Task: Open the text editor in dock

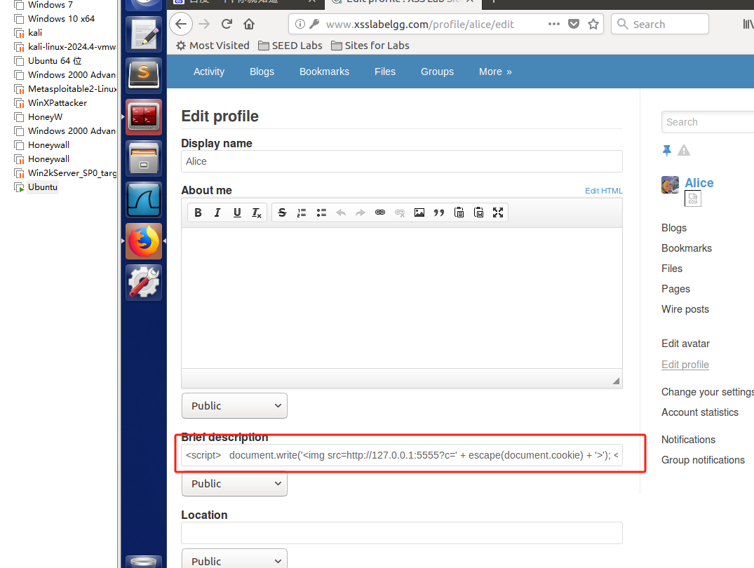Action: (144, 34)
